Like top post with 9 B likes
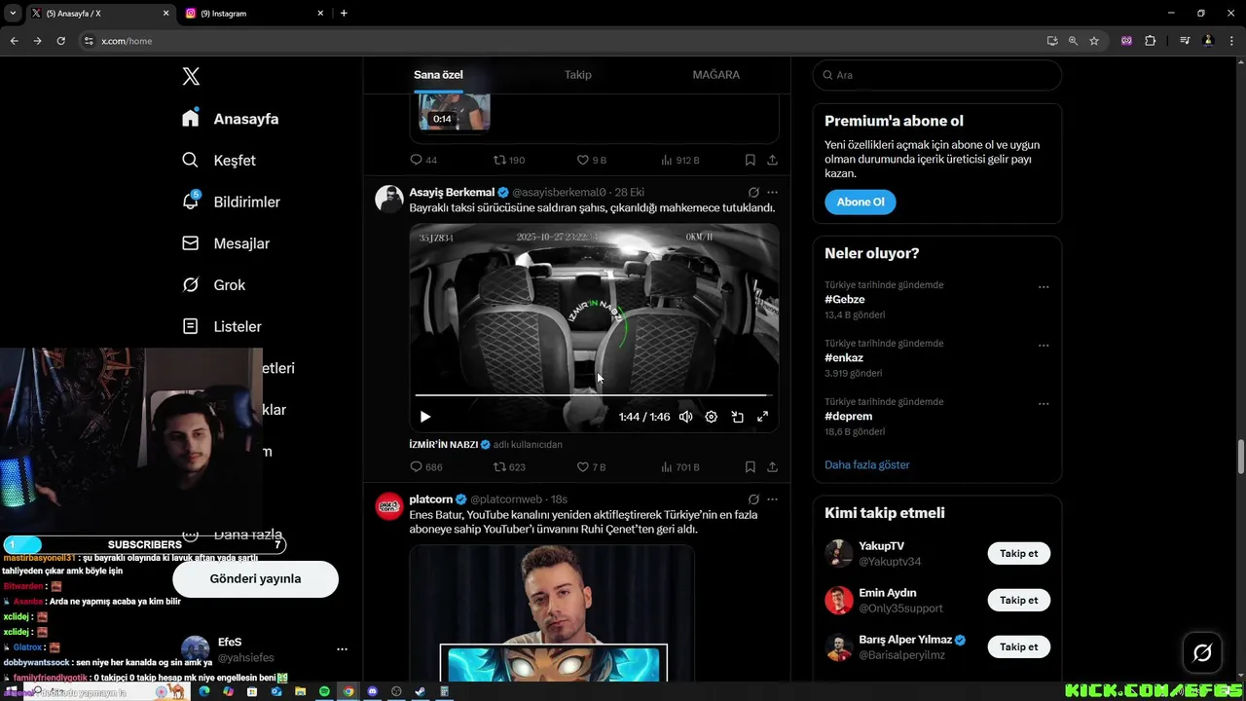This screenshot has height=701, width=1246. click(x=583, y=160)
